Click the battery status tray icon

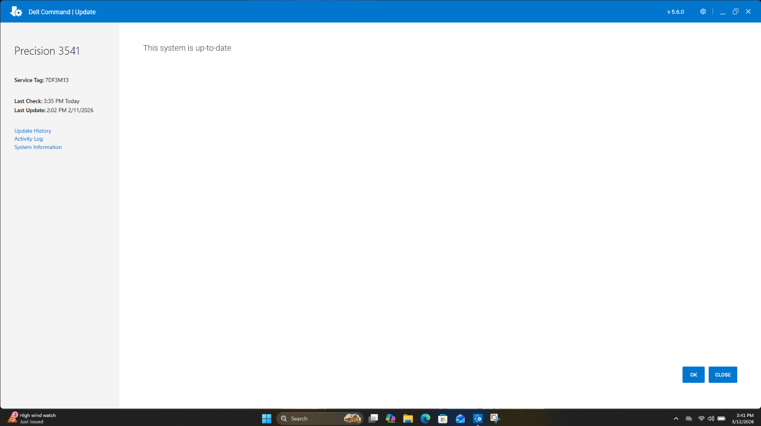coord(722,418)
